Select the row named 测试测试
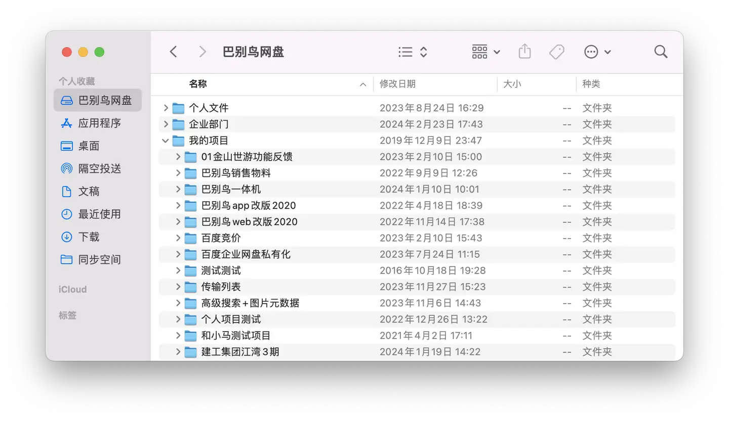The height and width of the screenshot is (421, 729). (x=417, y=270)
